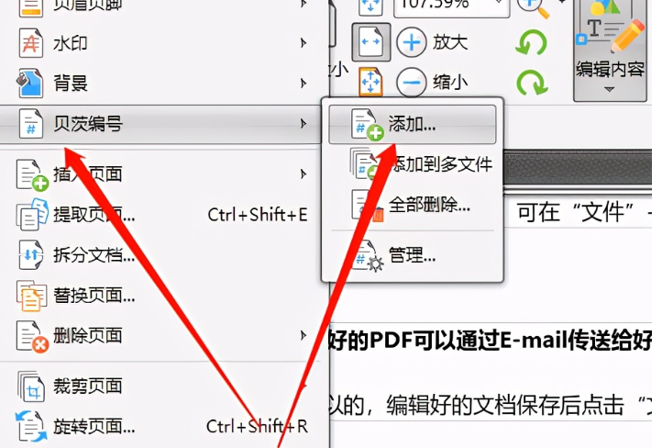
Task: Click the zoom percentage combo box
Action: click(x=451, y=6)
